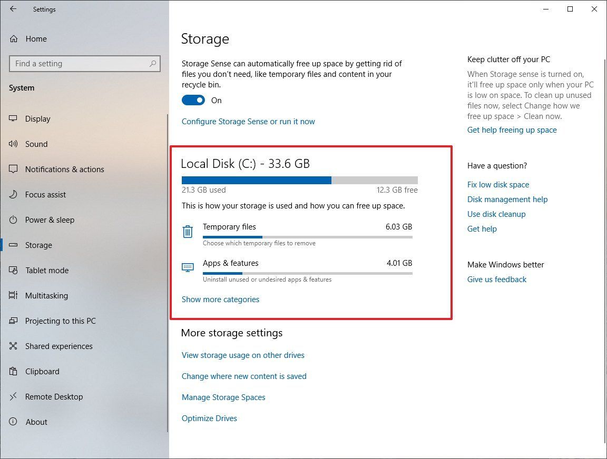The image size is (607, 459).
Task: Toggle Storage Sense off
Action: (193, 100)
